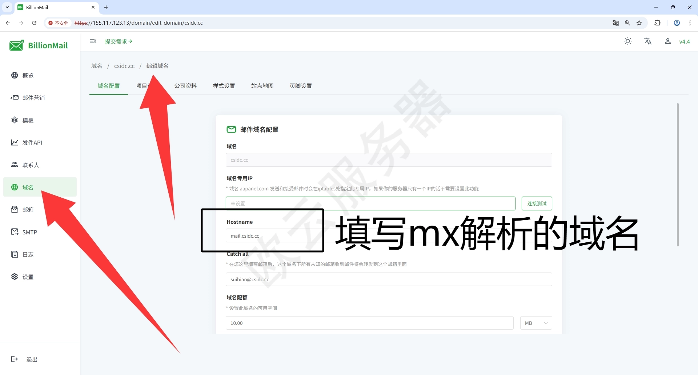Open the 站点地图 tab
Viewport: 698px width, 375px height.
[x=262, y=86]
